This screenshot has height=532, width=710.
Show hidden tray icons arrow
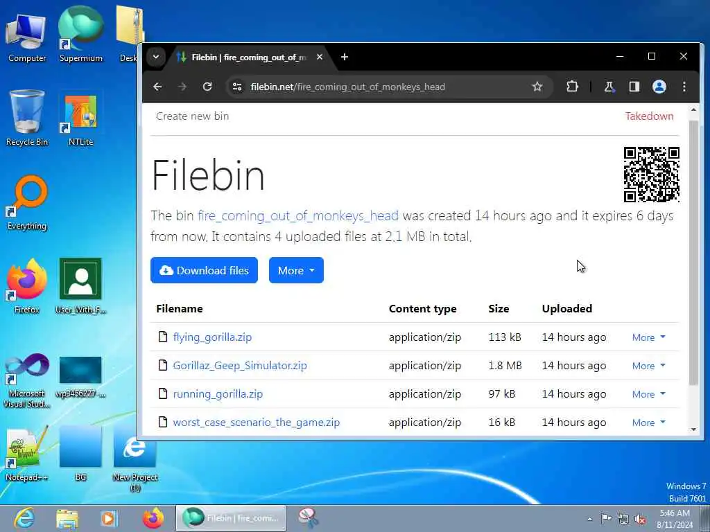589,519
